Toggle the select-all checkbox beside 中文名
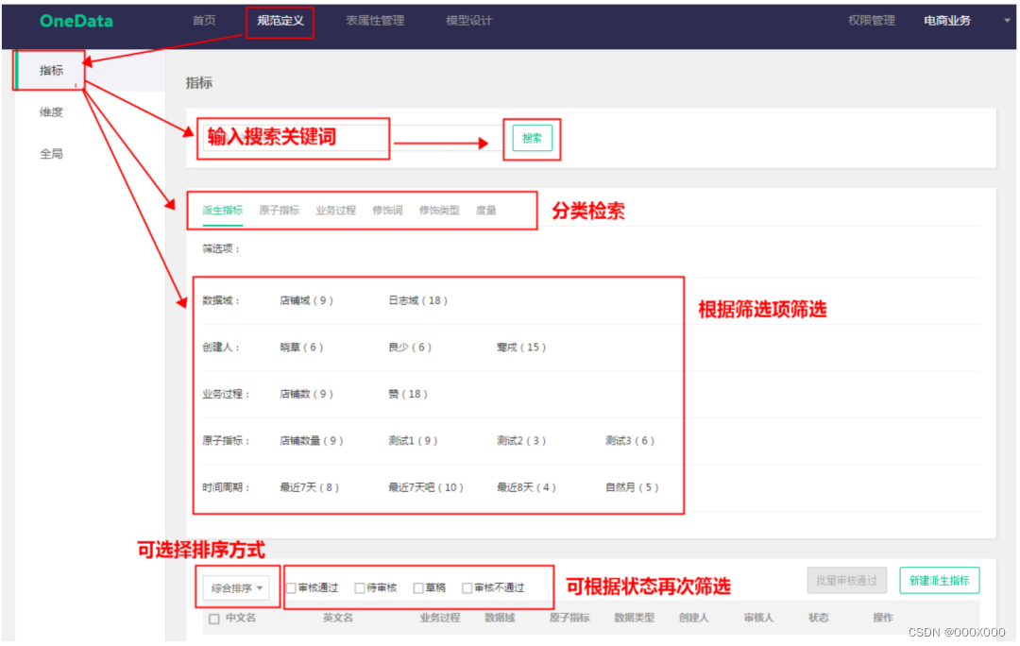Screen dimensions: 1020x646 (213, 619)
